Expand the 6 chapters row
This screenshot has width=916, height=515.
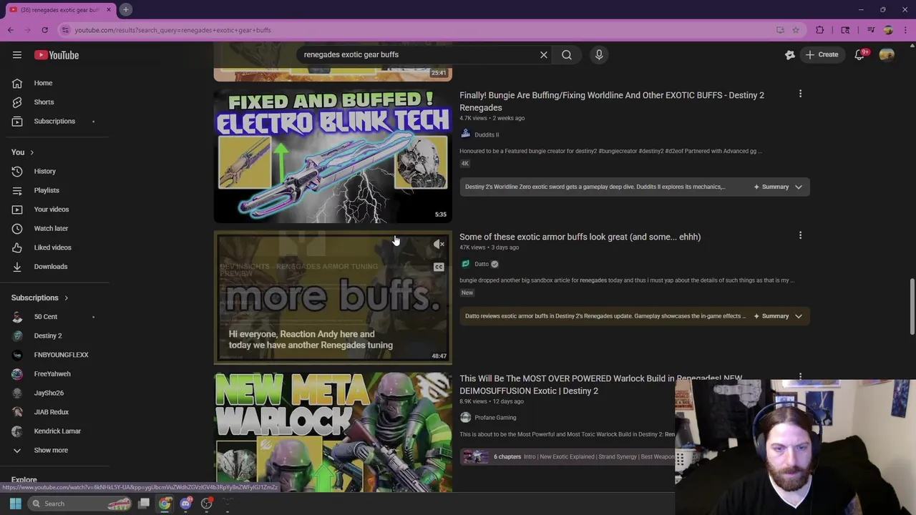pos(567,456)
